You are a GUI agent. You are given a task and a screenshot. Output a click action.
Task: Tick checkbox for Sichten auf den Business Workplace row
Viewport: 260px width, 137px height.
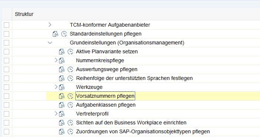6,123
